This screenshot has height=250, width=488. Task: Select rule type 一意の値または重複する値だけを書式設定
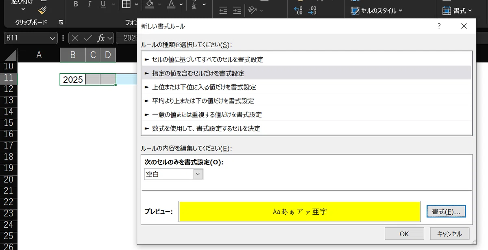coord(307,114)
